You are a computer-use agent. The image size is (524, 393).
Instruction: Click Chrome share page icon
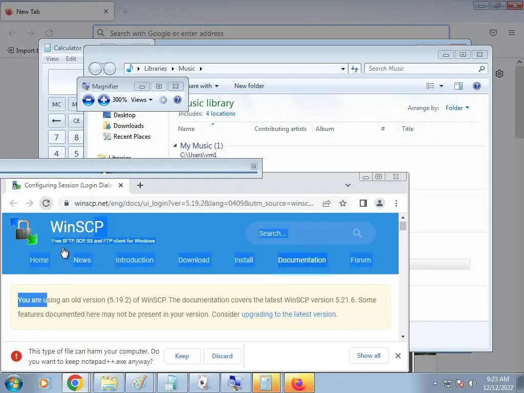[326, 203]
